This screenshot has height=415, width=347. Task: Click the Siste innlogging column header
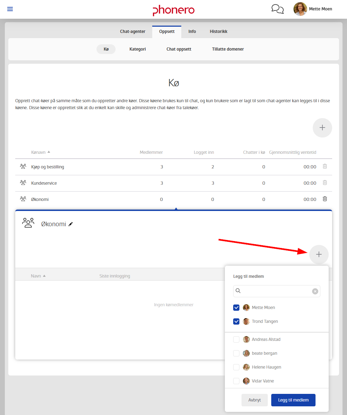pos(115,276)
